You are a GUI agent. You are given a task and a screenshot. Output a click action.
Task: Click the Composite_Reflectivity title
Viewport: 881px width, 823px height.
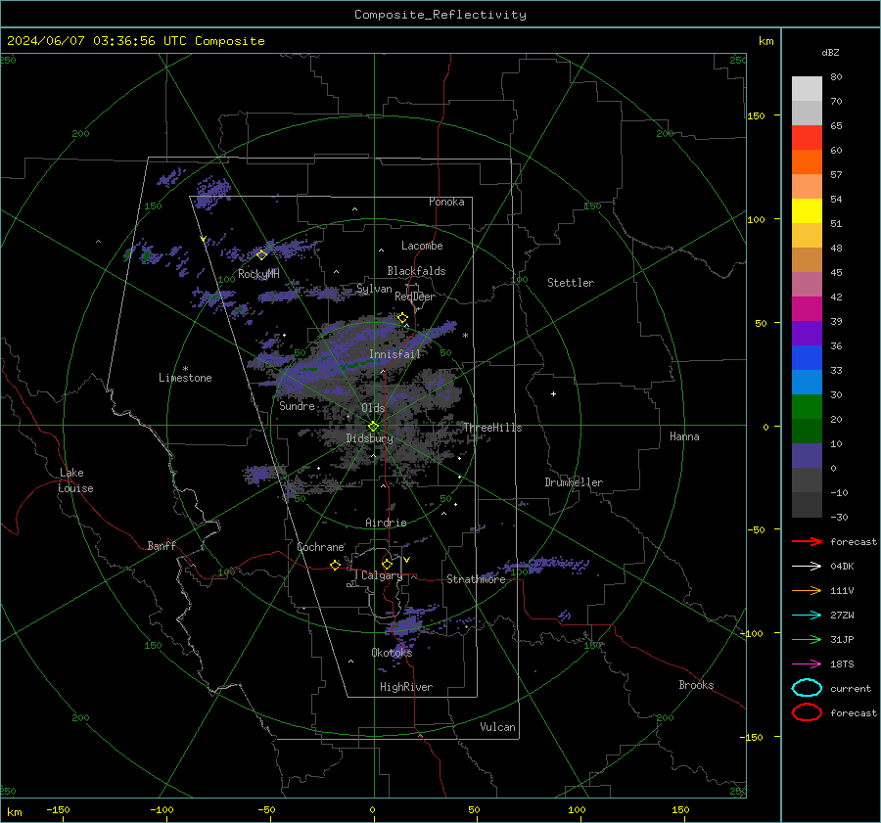point(440,15)
